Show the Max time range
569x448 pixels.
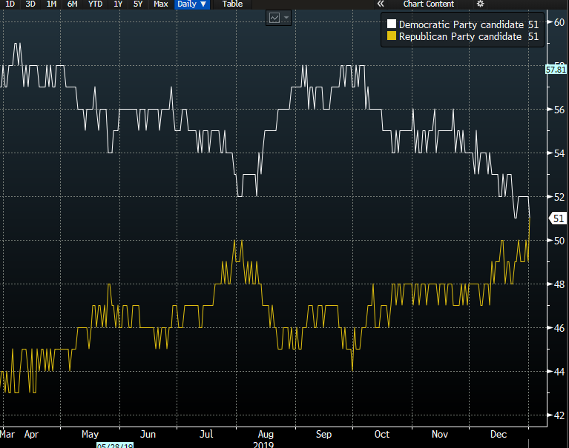tap(161, 4)
